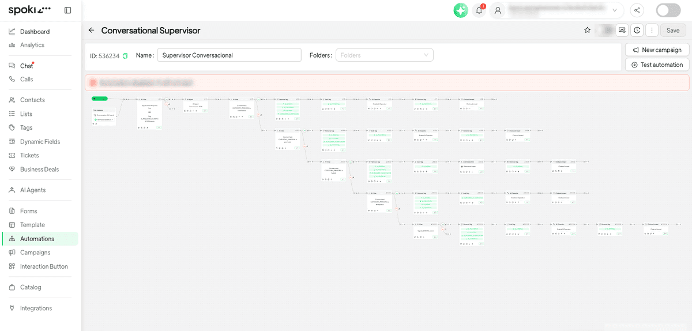This screenshot has width=692, height=331.
Task: Open the three-dot more options menu
Action: click(652, 30)
